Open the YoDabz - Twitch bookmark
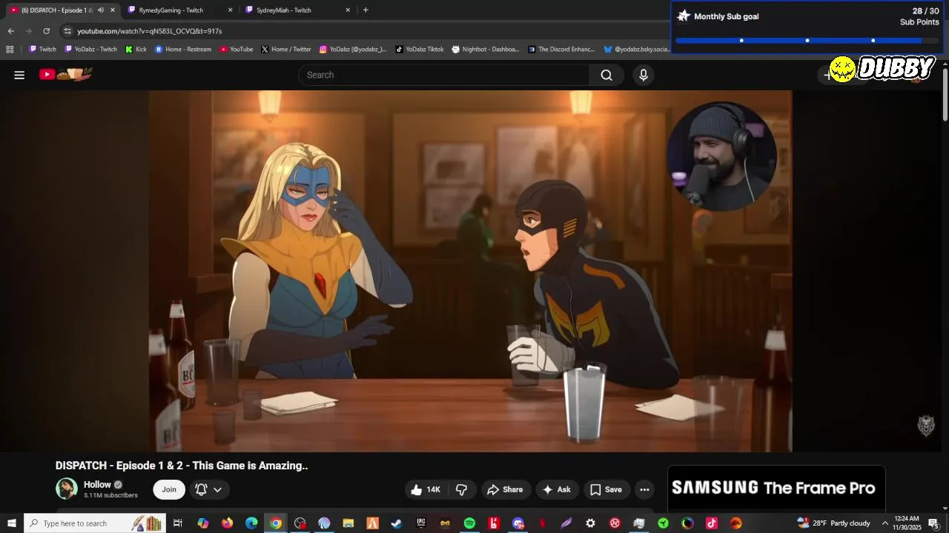 (90, 50)
